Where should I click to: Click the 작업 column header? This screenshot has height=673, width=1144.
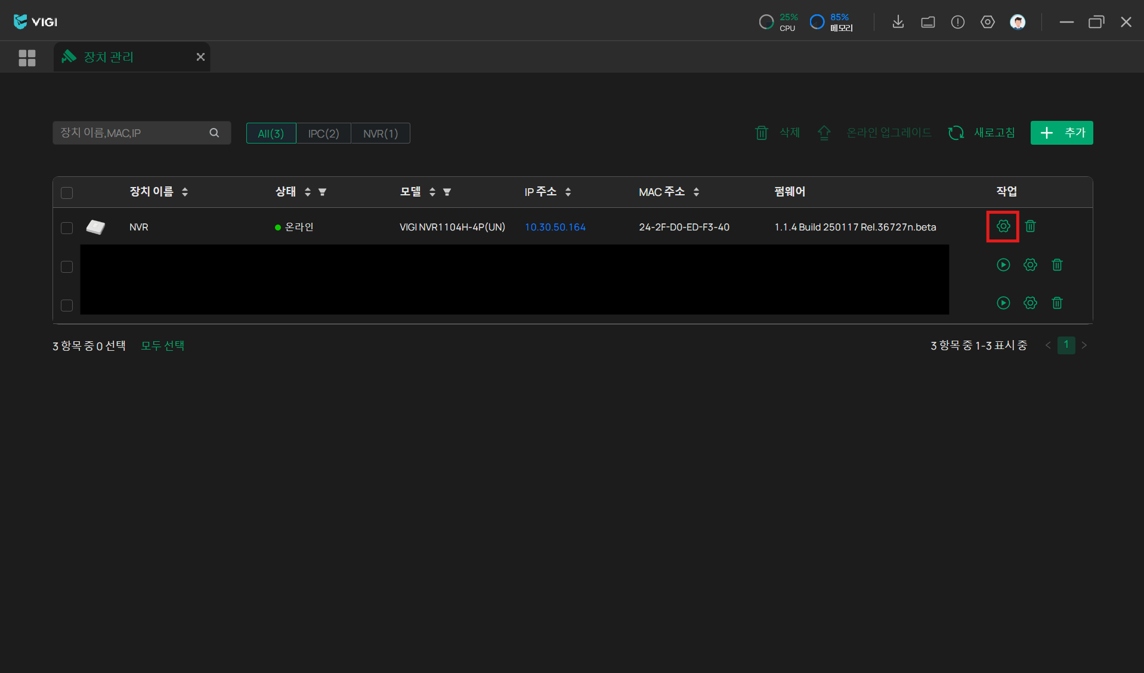tap(1007, 192)
